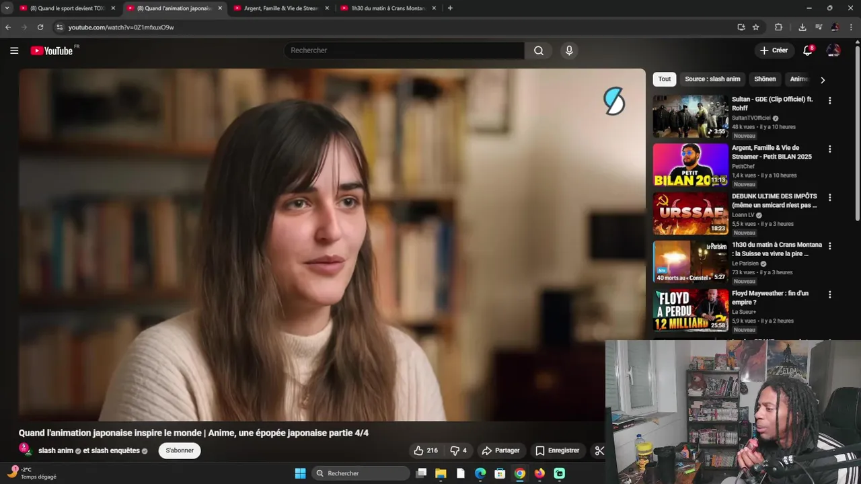
Task: Open the slash anim channel avatar
Action: click(26, 450)
